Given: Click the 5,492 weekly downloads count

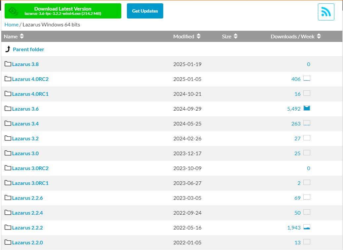Looking at the screenshot, I should tap(294, 109).
